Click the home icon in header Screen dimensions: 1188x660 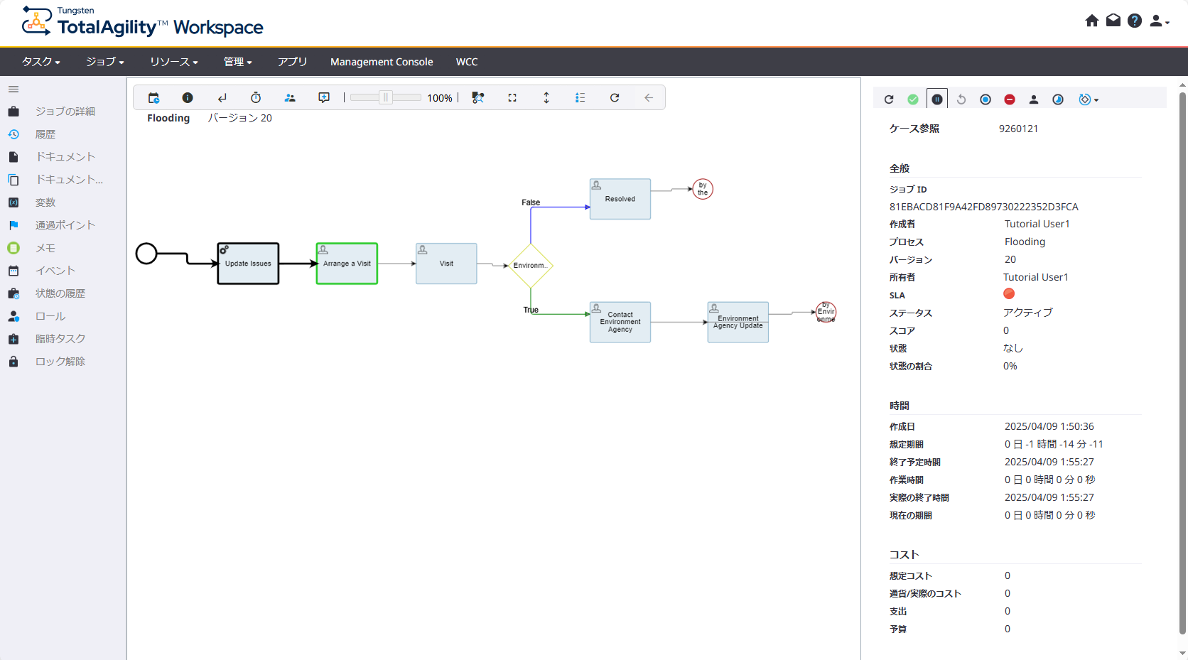click(x=1092, y=21)
